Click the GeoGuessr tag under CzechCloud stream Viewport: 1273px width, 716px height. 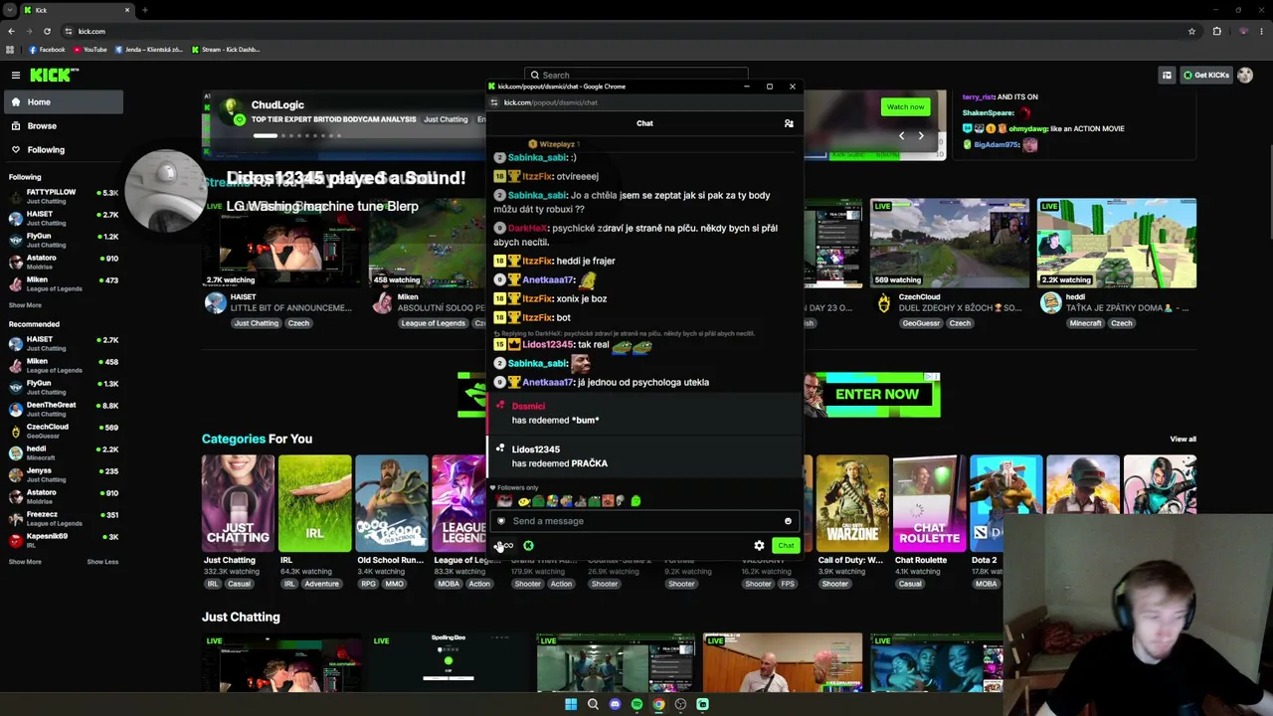click(921, 323)
